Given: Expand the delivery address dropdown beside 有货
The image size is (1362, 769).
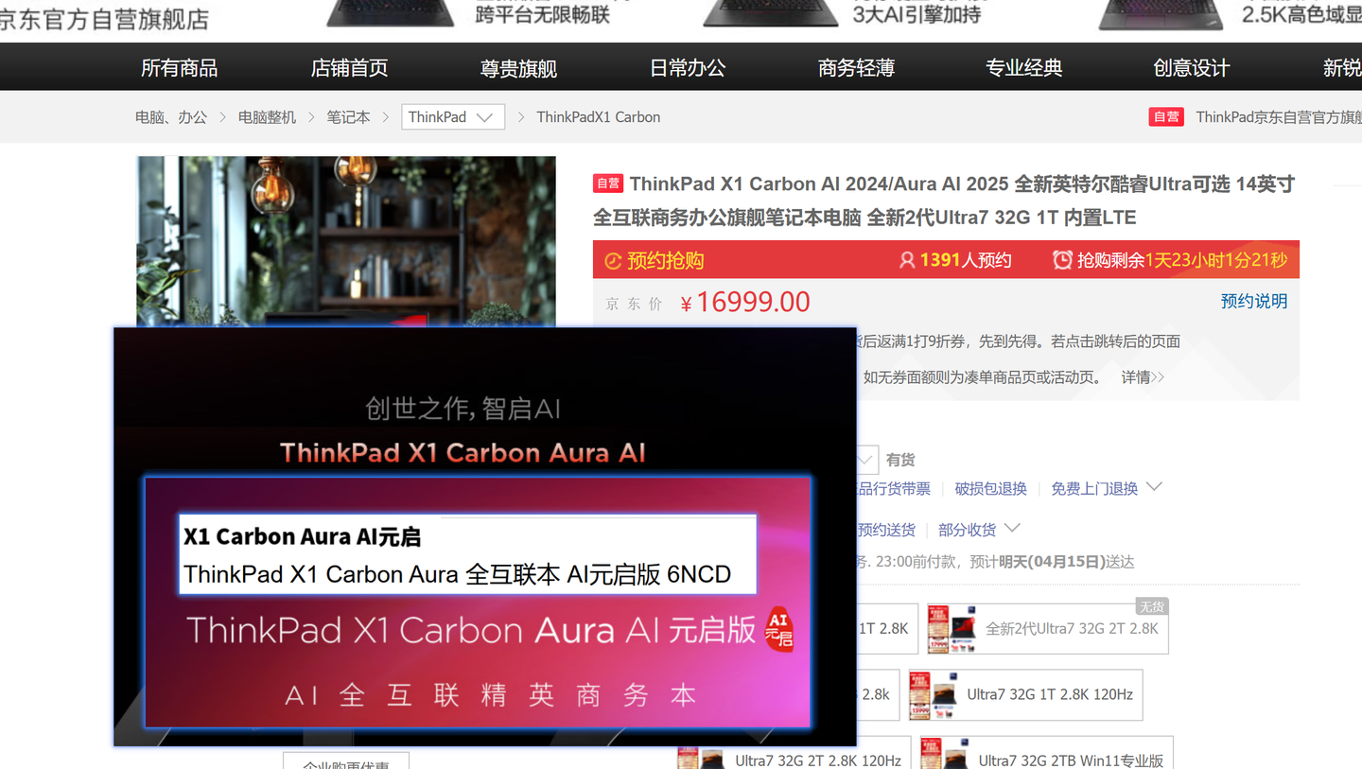Looking at the screenshot, I should tap(867, 460).
